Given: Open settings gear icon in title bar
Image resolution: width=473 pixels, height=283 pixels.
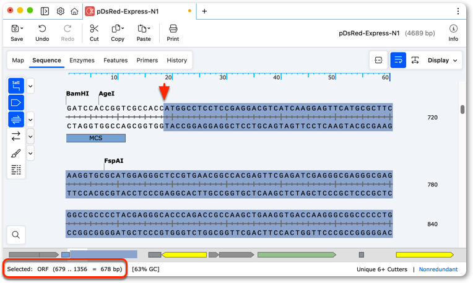Looking at the screenshot, I should (x=60, y=11).
